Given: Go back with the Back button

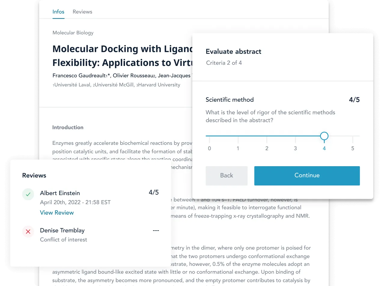Looking at the screenshot, I should (227, 176).
